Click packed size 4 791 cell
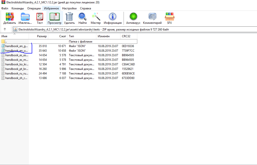 63,64
